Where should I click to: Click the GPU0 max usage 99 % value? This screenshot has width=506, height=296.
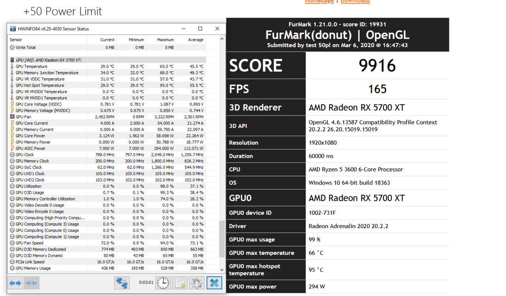(315, 239)
